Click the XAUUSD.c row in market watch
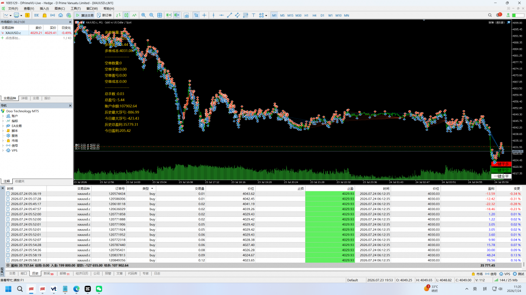Viewport: 526px width, 295px height. [x=36, y=33]
